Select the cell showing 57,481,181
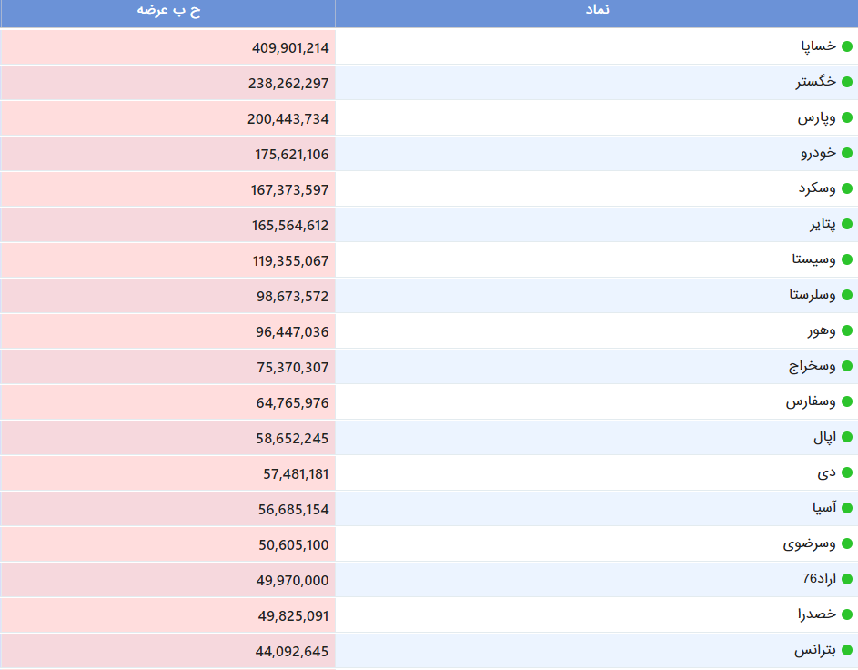Viewport: 858px width, 670px height. [x=168, y=473]
